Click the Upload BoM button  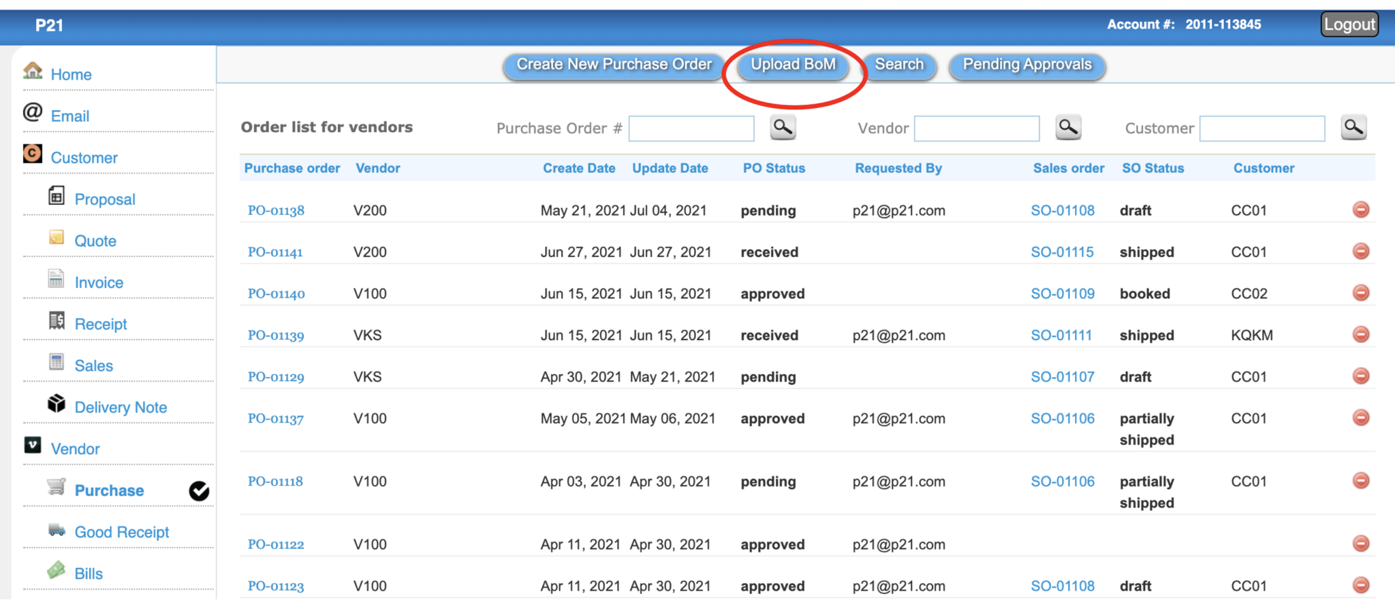point(794,65)
